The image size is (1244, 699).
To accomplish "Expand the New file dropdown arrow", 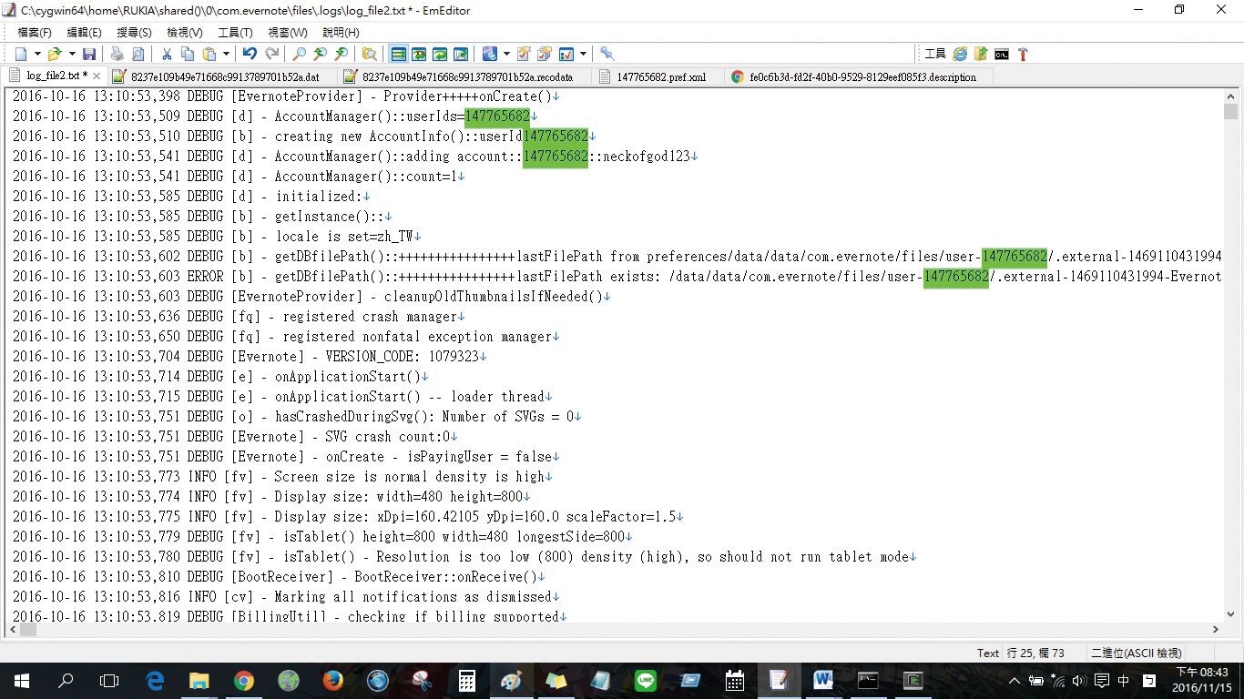I will [x=37, y=54].
